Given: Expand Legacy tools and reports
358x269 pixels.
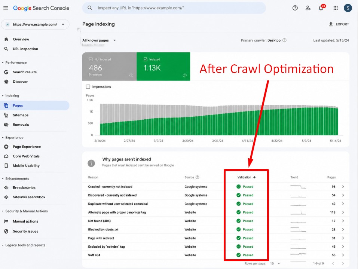Looking at the screenshot, I should click(24, 245).
